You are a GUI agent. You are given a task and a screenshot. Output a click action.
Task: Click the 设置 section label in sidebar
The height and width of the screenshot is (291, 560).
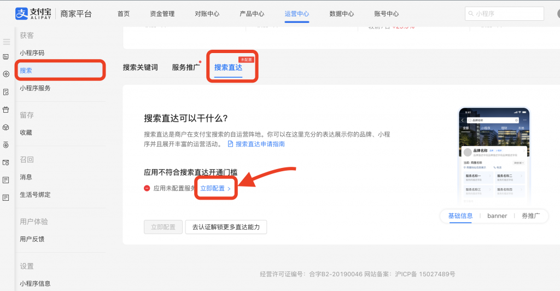[27, 266]
